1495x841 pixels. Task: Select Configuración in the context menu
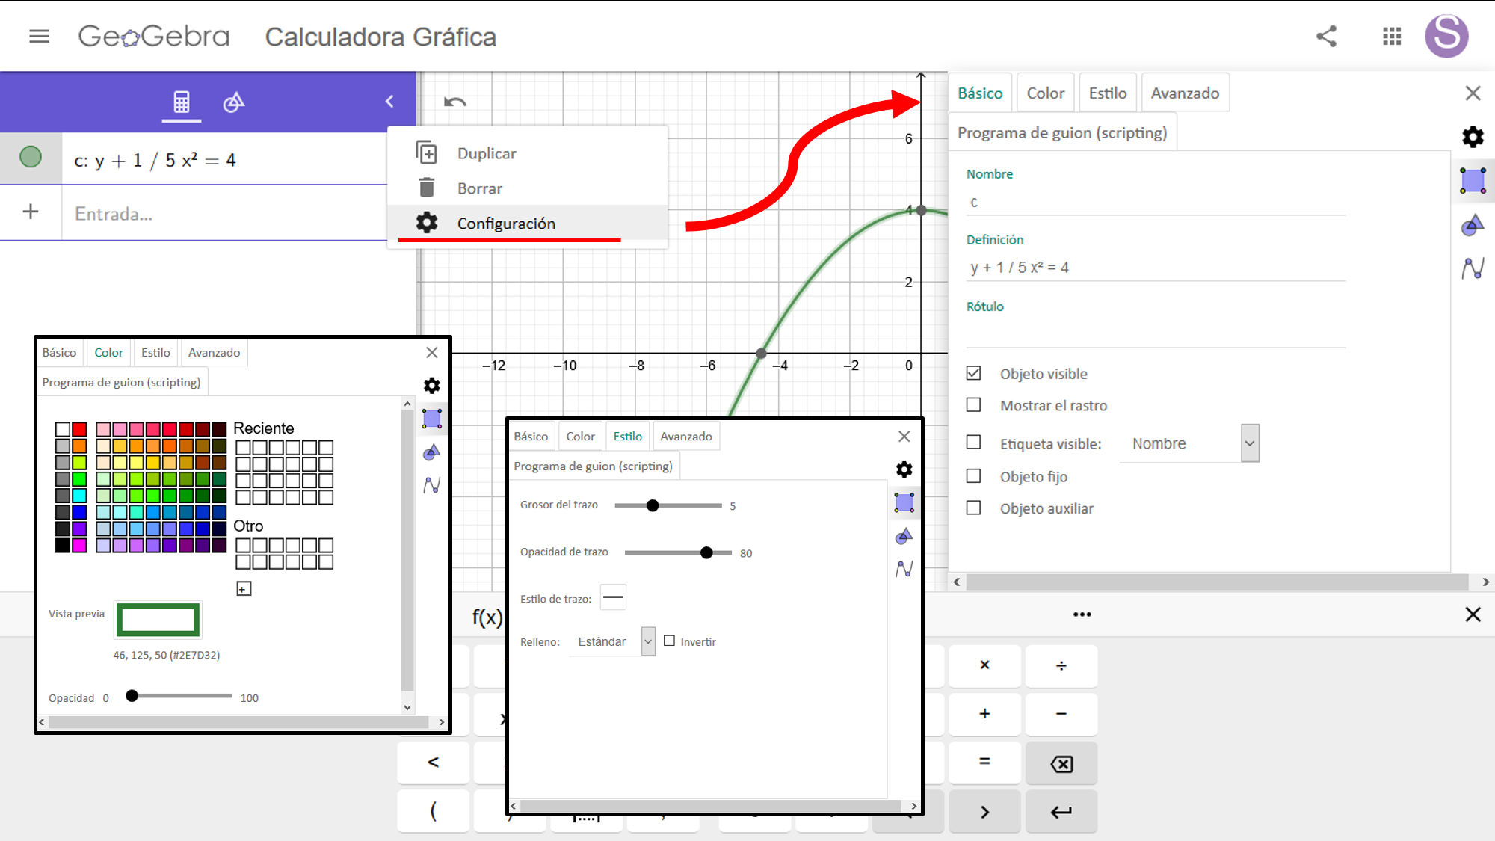(x=506, y=224)
